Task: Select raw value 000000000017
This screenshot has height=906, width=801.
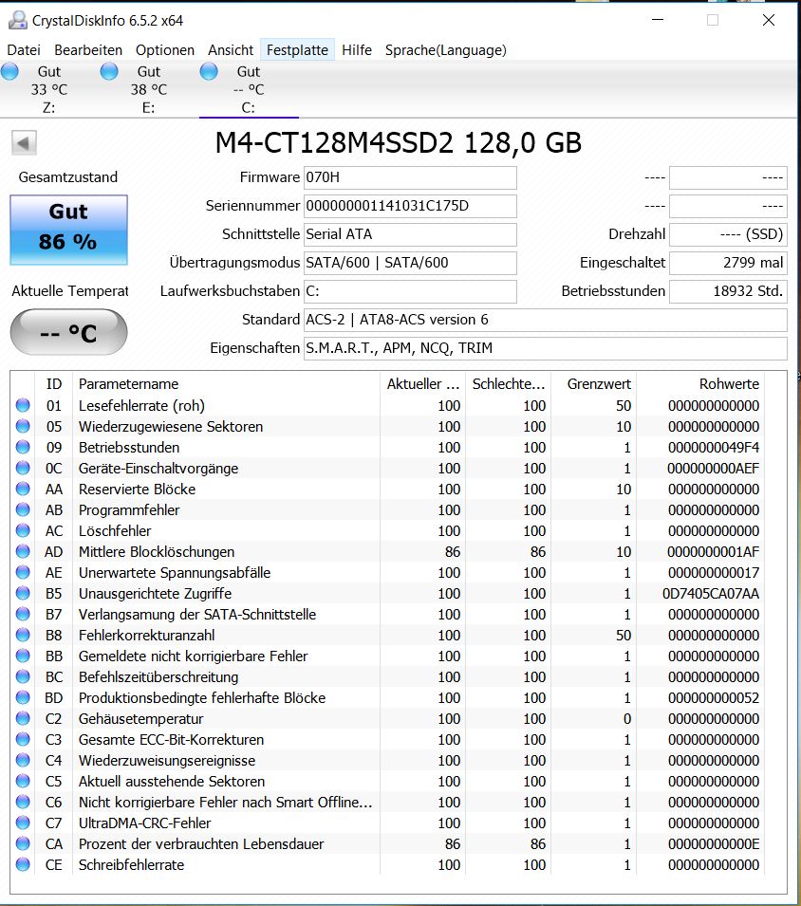Action: point(714,573)
